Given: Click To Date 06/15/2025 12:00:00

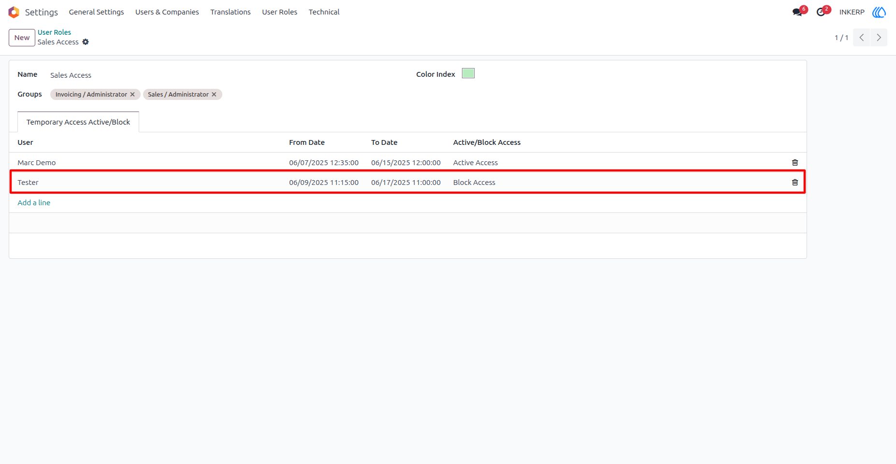Looking at the screenshot, I should (406, 163).
